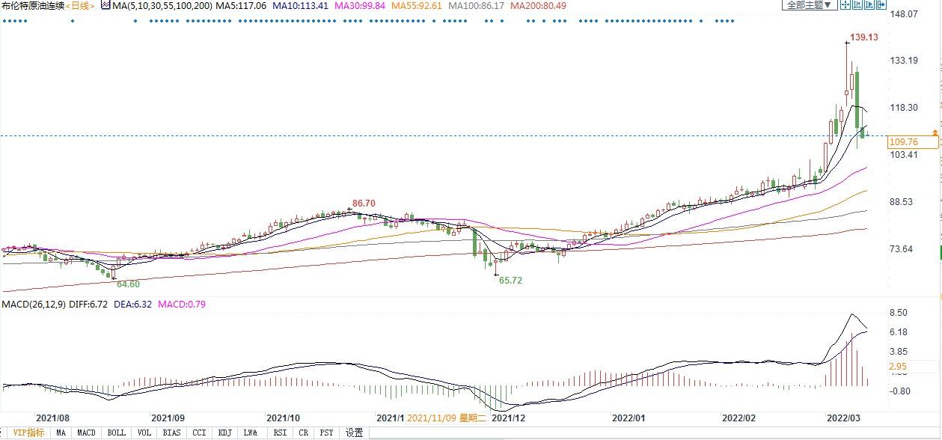Click the 2022/03 date axis label
Image resolution: width=942 pixels, height=440 pixels.
click(844, 417)
